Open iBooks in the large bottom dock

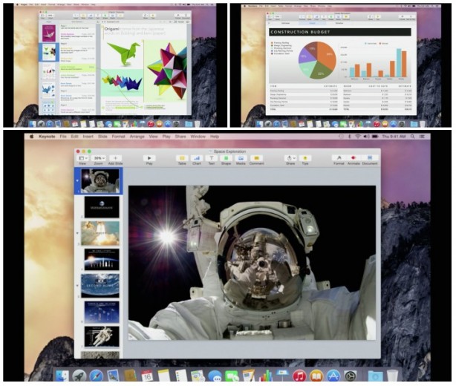click(x=316, y=376)
